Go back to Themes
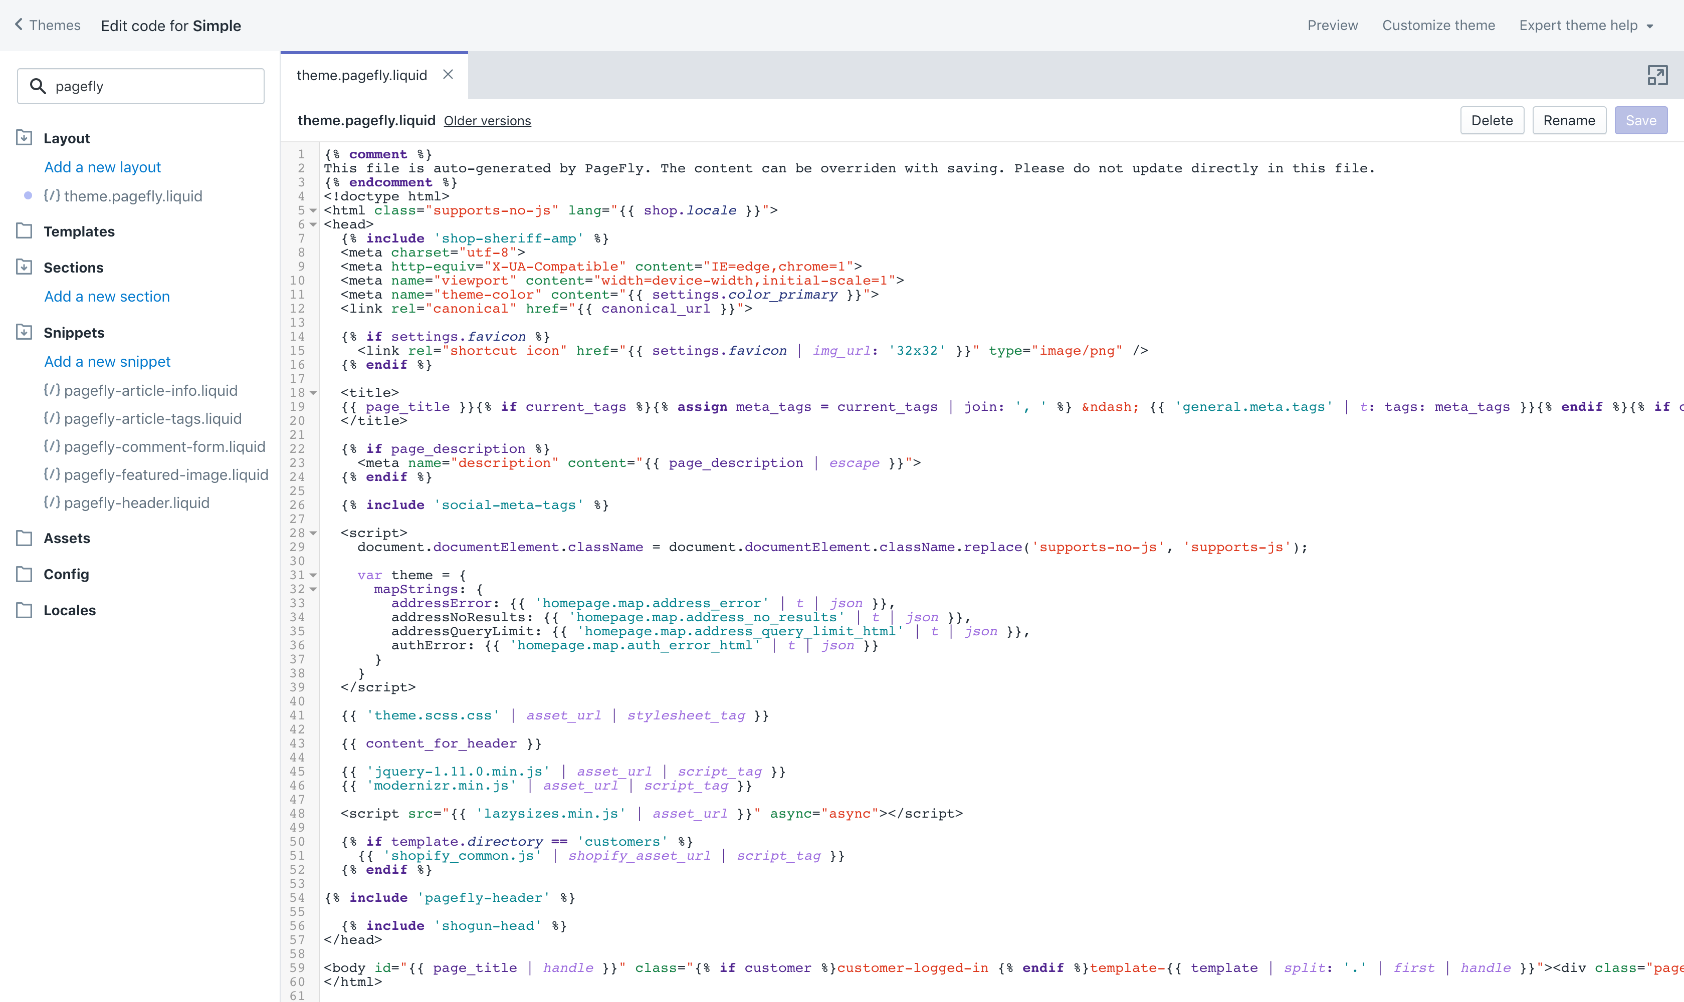The image size is (1684, 1002). pyautogui.click(x=47, y=25)
